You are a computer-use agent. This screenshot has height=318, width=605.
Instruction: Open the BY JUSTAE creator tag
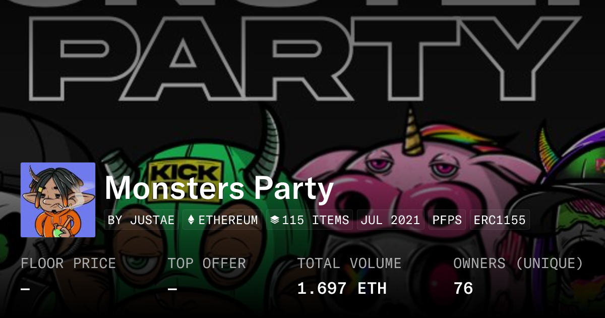(141, 220)
